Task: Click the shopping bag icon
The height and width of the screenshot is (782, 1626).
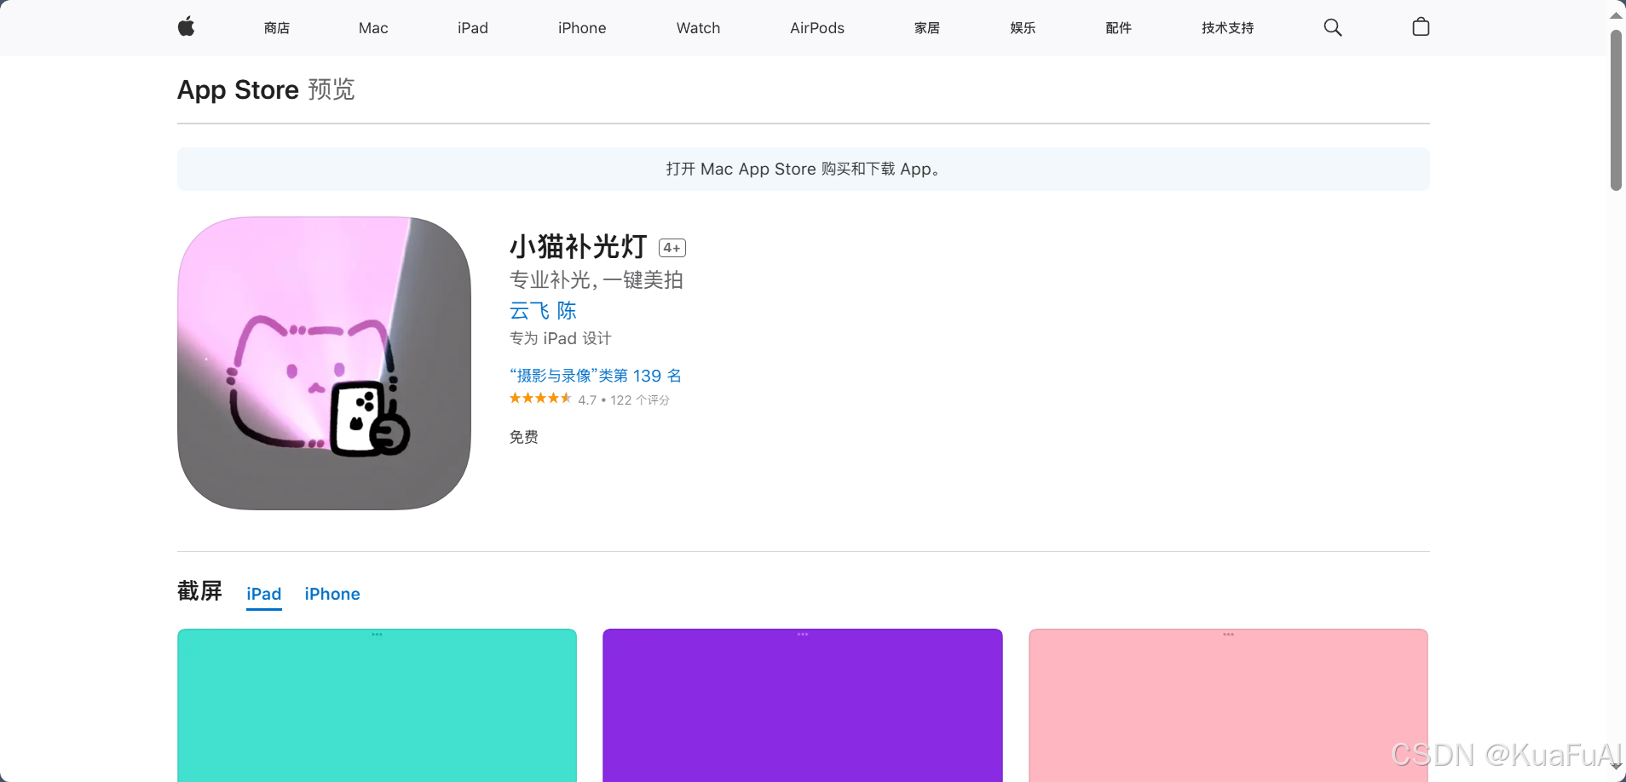Action: [1420, 26]
